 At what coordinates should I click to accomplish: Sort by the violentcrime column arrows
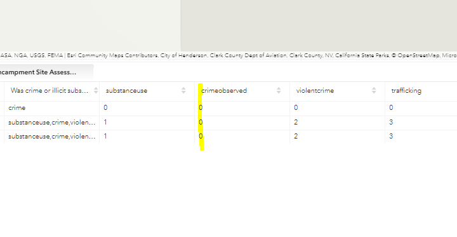[374, 90]
